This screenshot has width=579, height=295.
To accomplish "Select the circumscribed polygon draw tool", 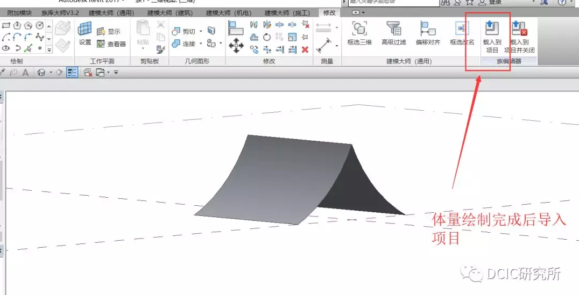I will tap(29, 25).
